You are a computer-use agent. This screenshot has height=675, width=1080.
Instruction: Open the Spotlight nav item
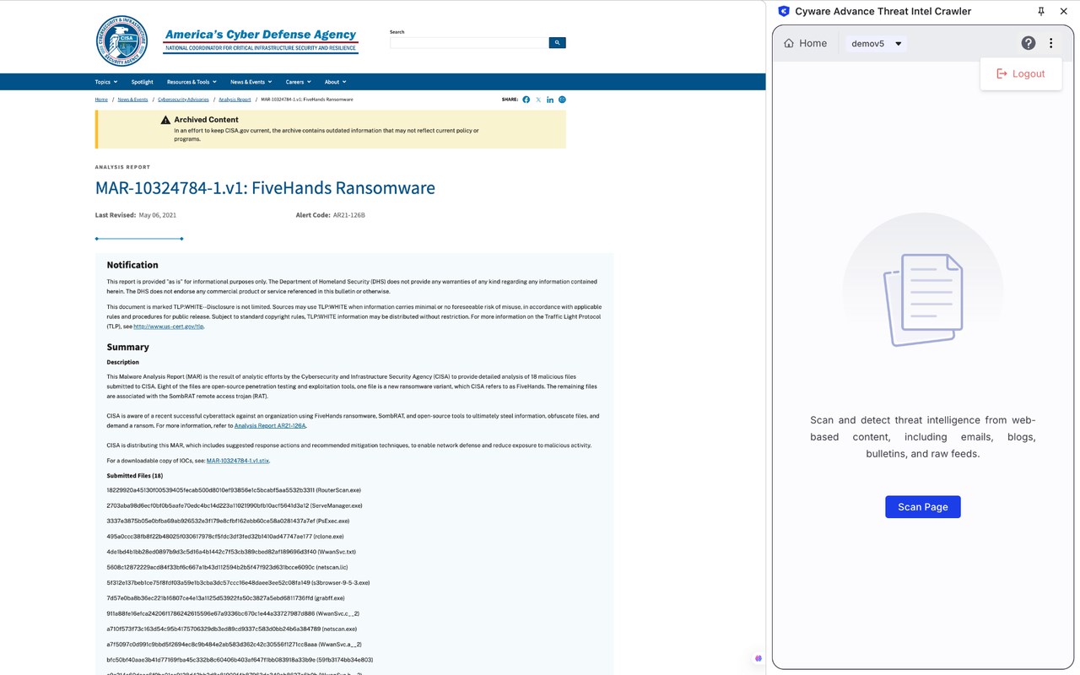pyautogui.click(x=142, y=82)
